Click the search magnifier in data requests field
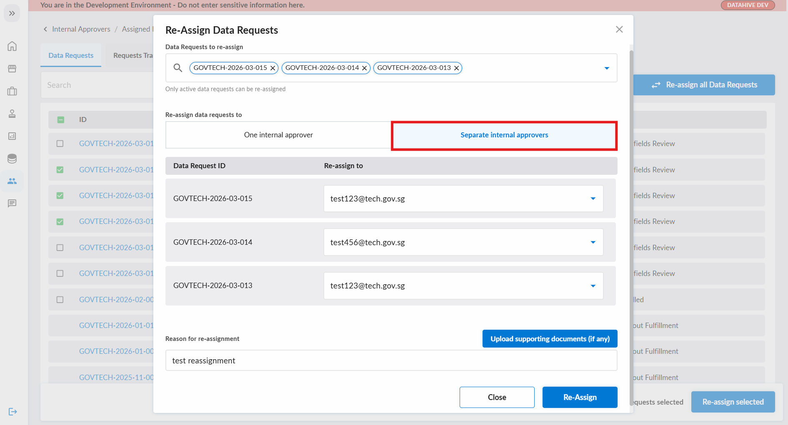 178,68
